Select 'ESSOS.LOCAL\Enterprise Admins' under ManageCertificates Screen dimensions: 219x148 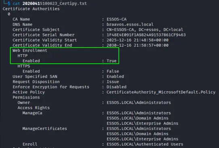142,139
